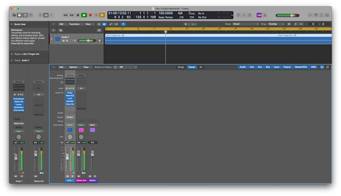Image resolution: width=341 pixels, height=196 pixels.
Task: Record-enable the Audio 1 track header
Action: coord(71,41)
